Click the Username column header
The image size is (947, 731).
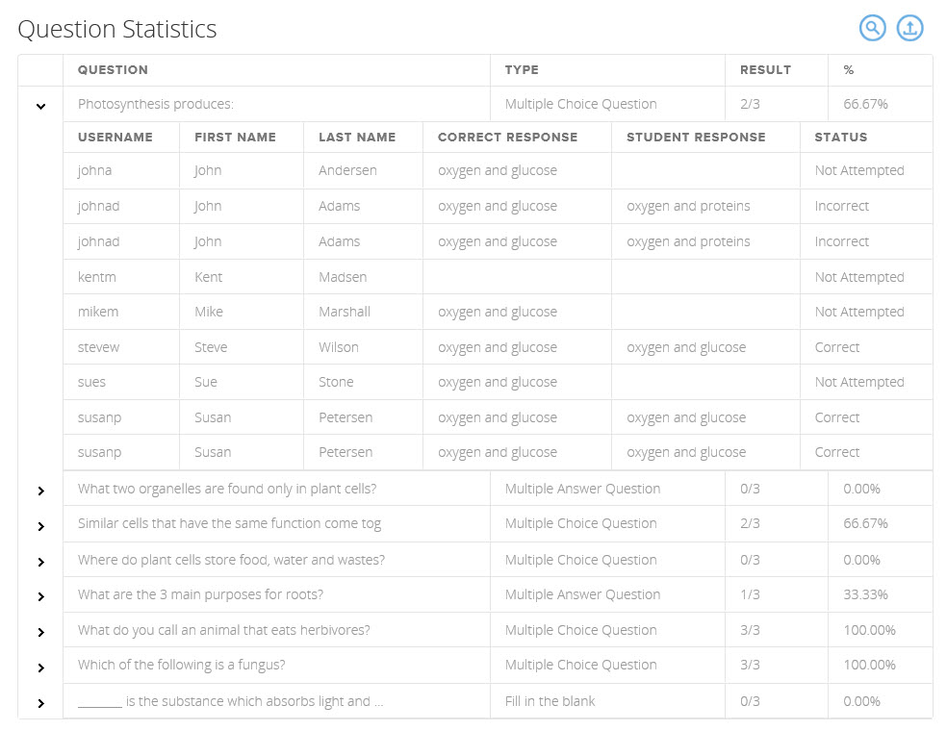(x=115, y=138)
